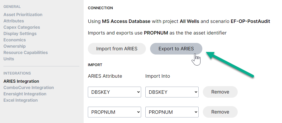Click the Import from ARIES button
The width and height of the screenshot is (282, 123).
point(117,49)
